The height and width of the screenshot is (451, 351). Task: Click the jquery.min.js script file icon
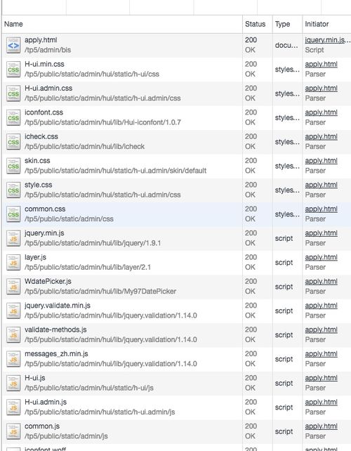pyautogui.click(x=13, y=238)
